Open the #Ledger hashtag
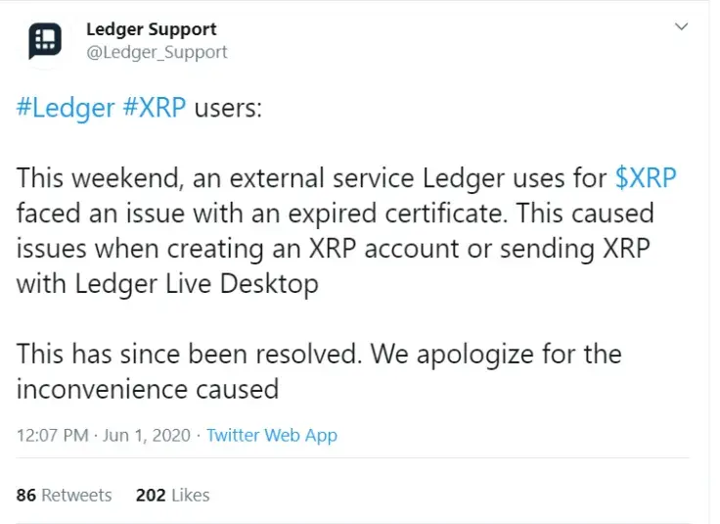Viewport: 720px width, 524px height. (66, 108)
